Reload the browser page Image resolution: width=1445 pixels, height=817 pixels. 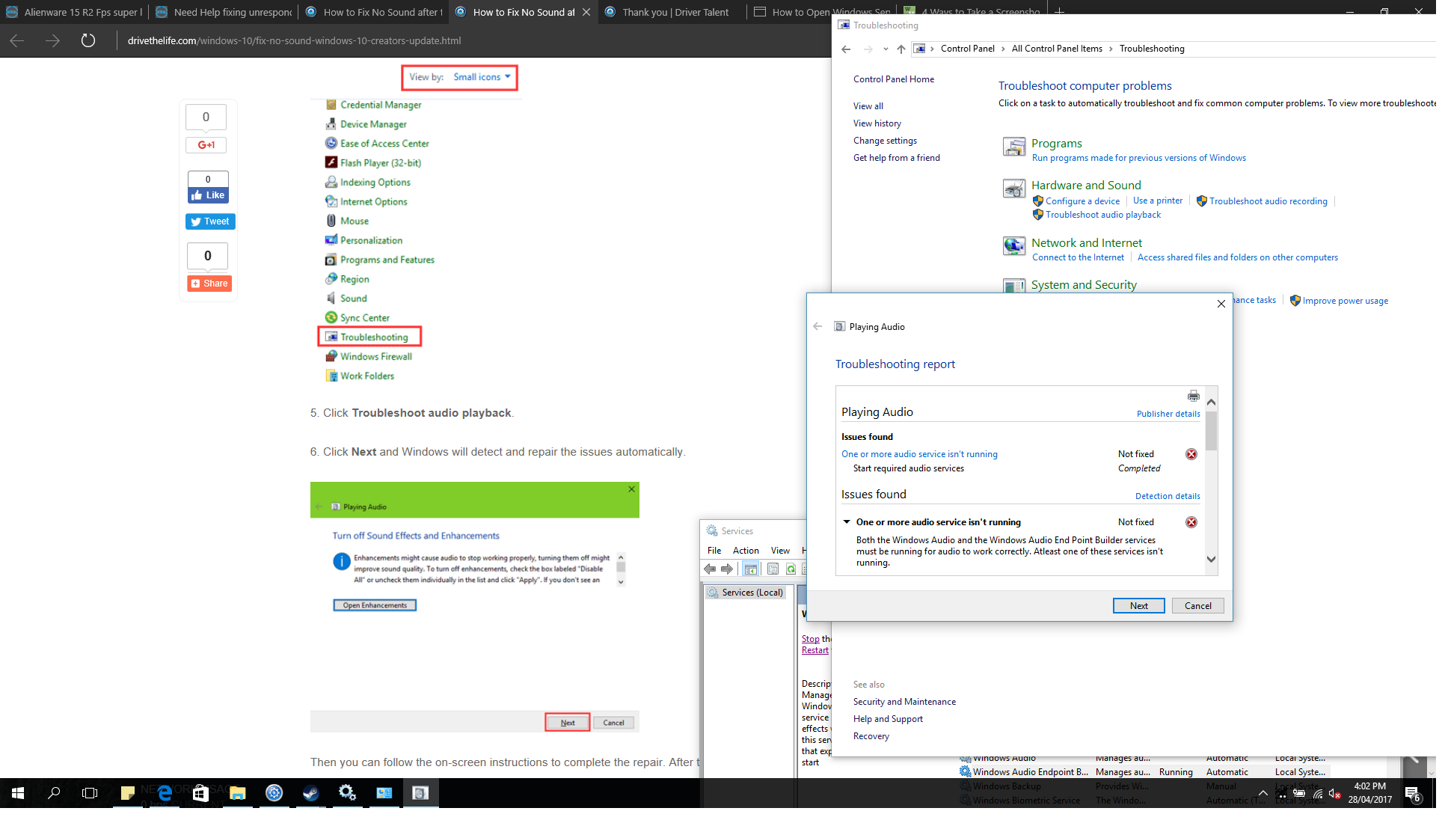coord(89,41)
